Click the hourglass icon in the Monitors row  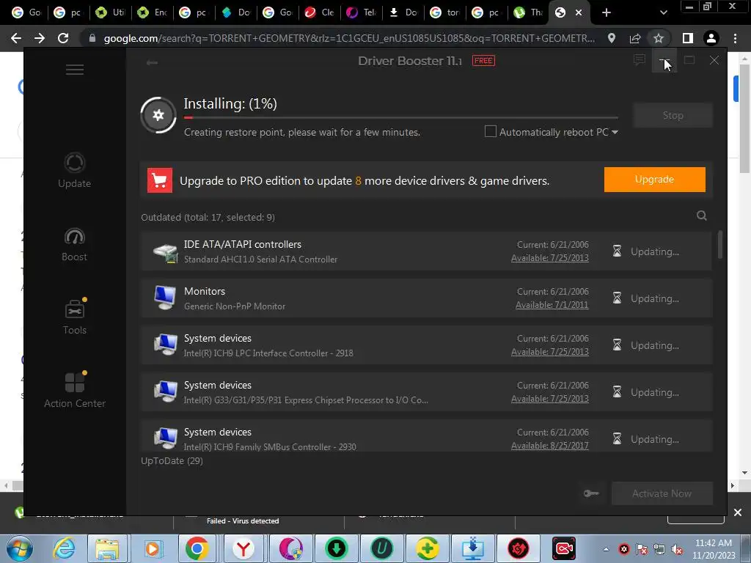click(x=617, y=298)
